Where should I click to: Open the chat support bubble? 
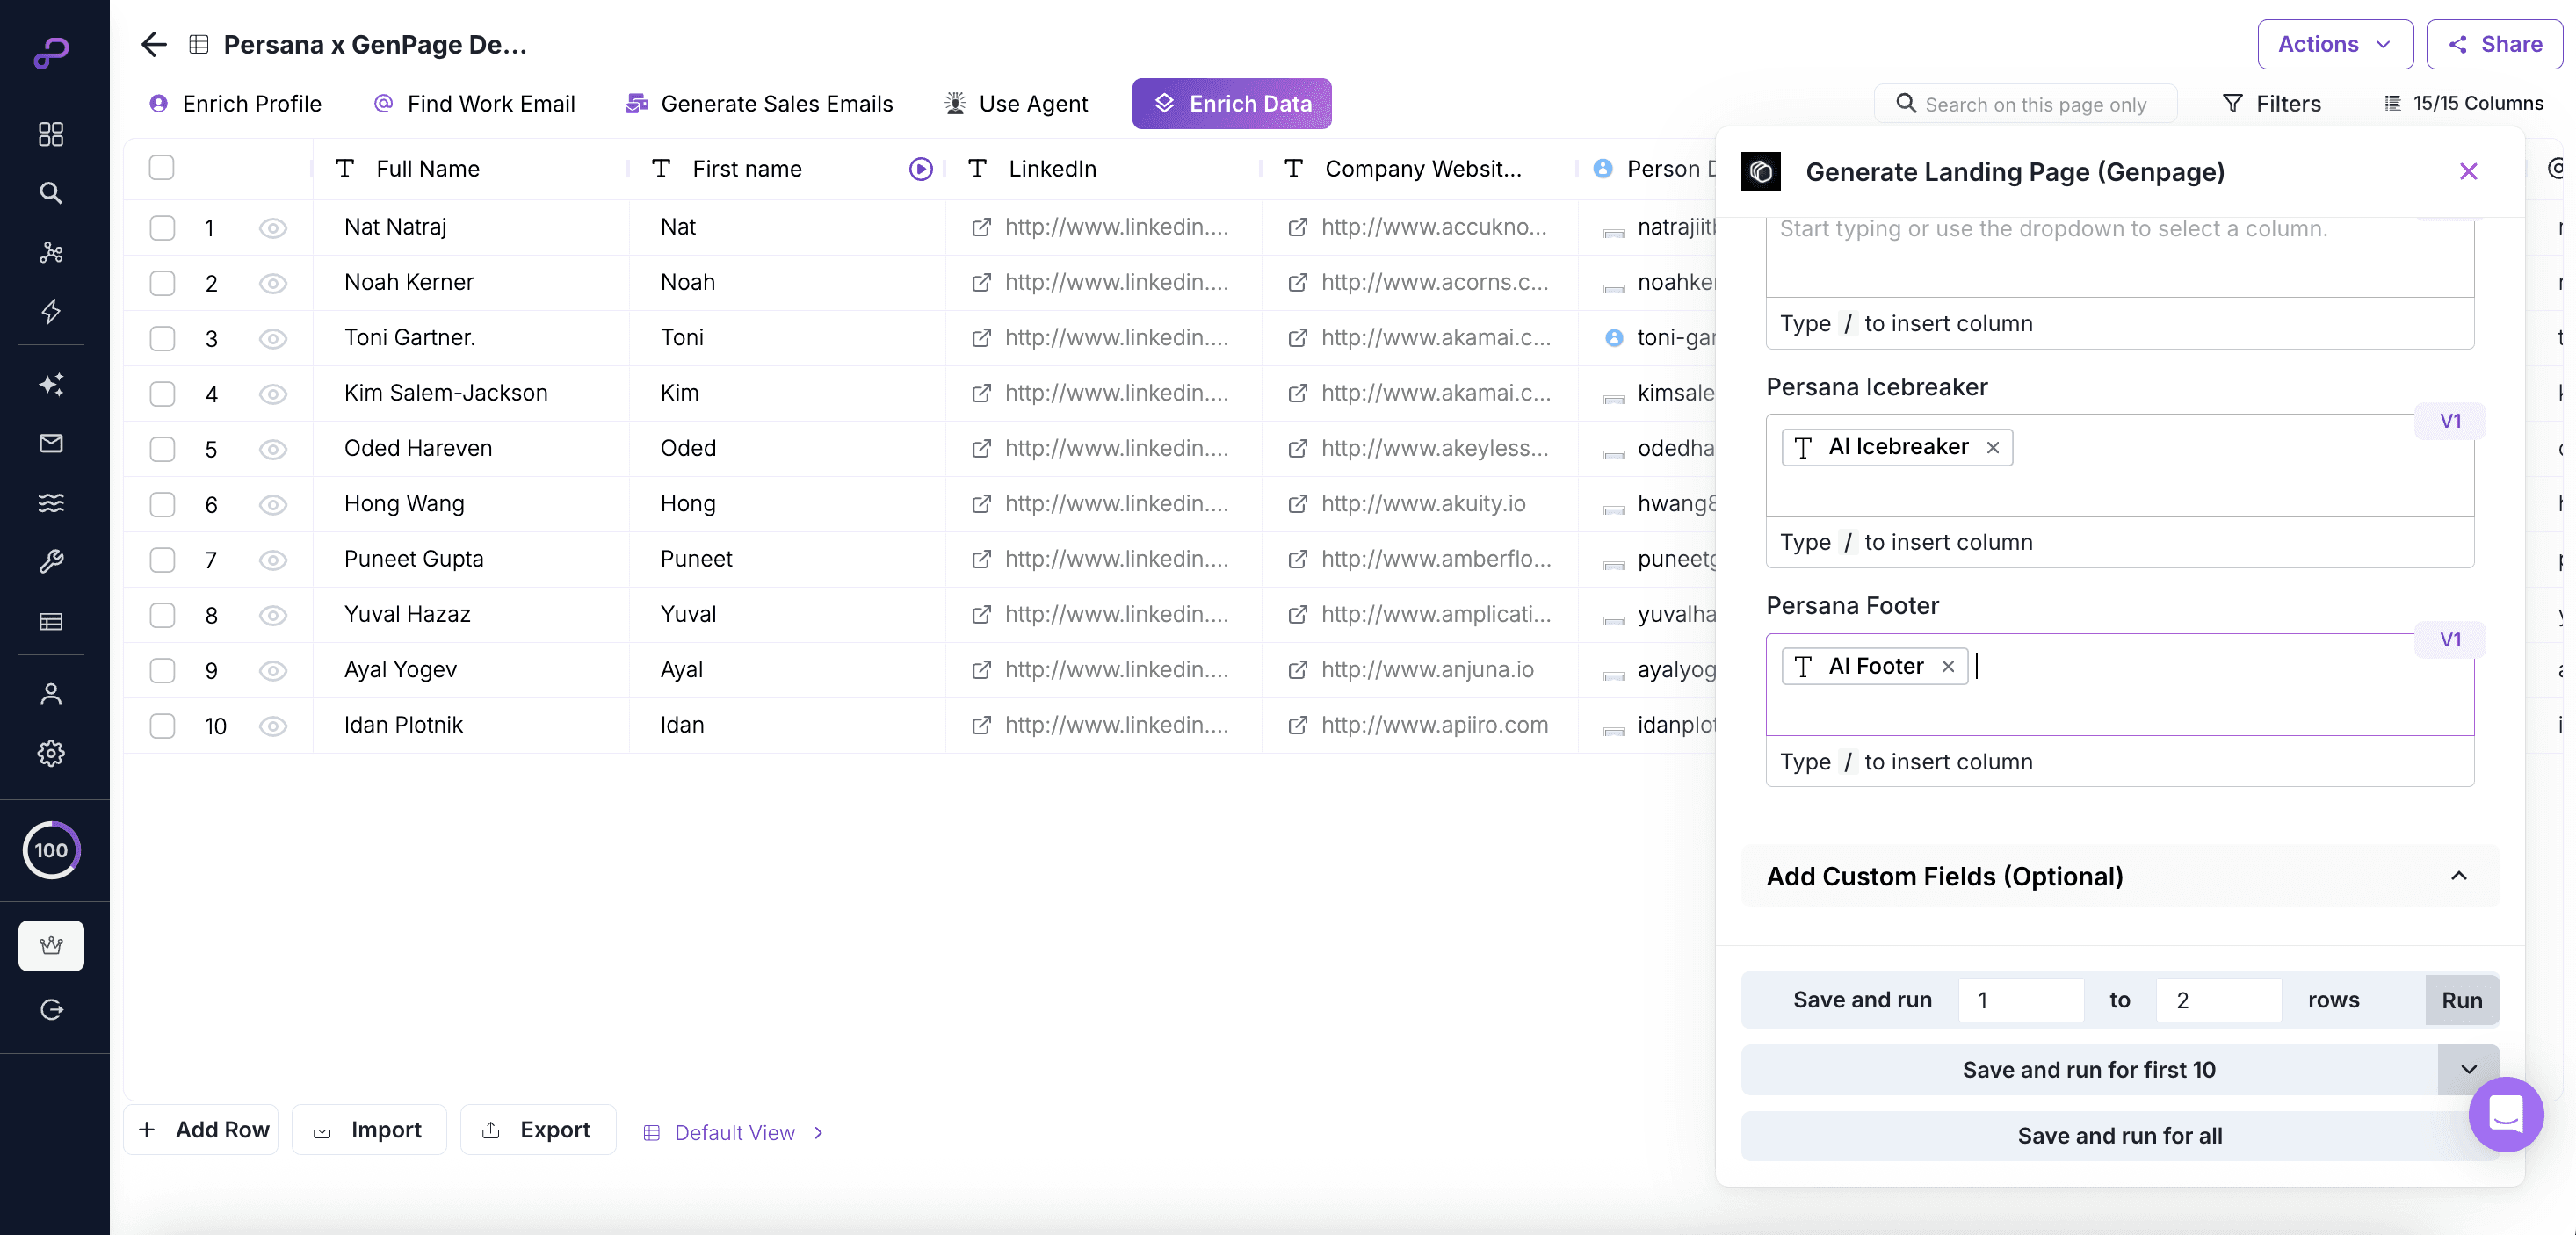[x=2505, y=1113]
